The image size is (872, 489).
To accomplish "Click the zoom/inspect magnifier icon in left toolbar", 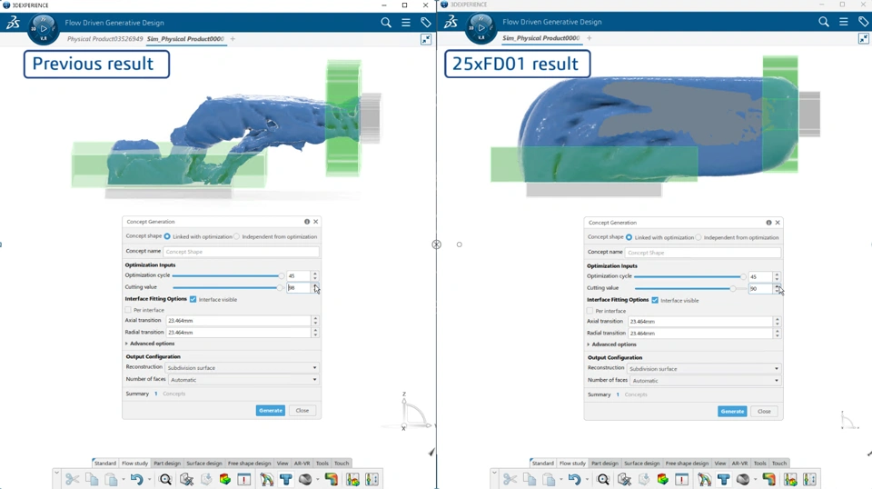I will click(165, 479).
